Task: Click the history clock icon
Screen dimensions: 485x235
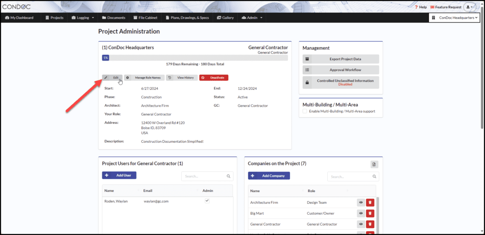Action: click(170, 78)
